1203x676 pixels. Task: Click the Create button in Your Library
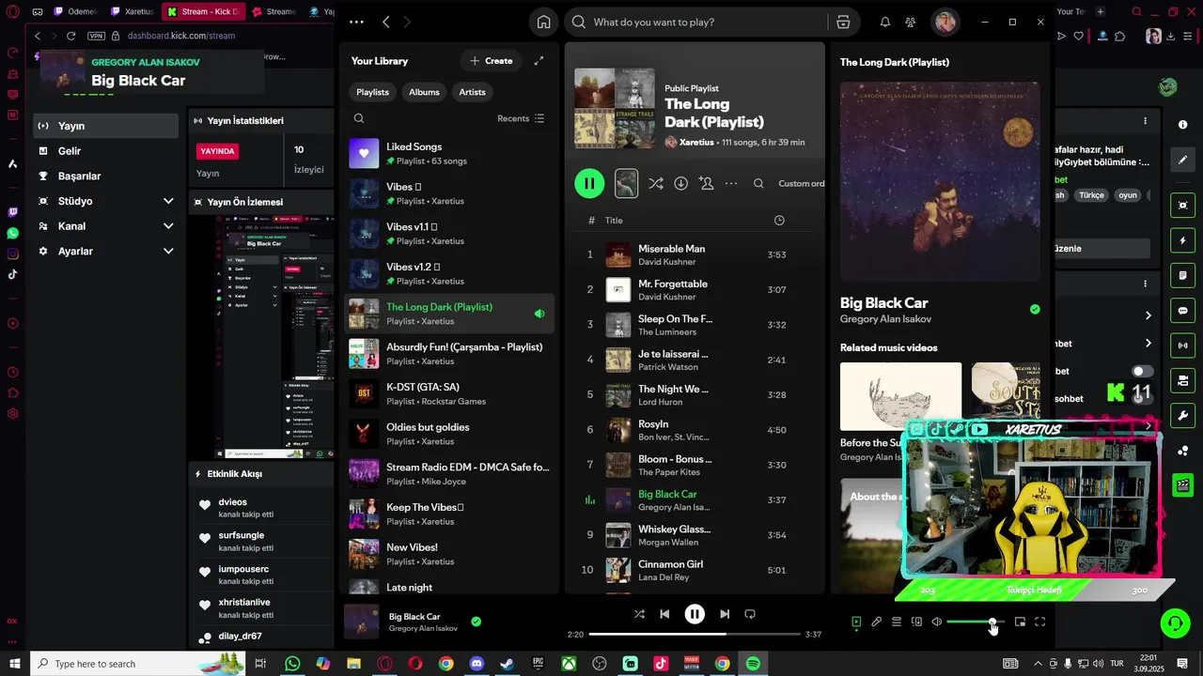492,61
